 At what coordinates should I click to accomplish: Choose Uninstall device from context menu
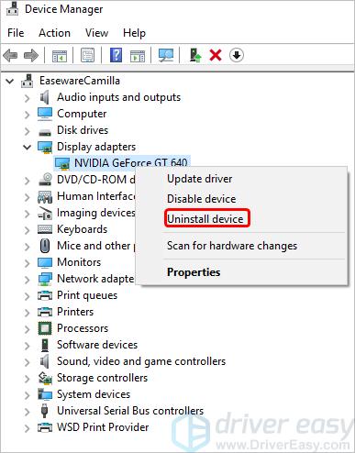(x=207, y=219)
